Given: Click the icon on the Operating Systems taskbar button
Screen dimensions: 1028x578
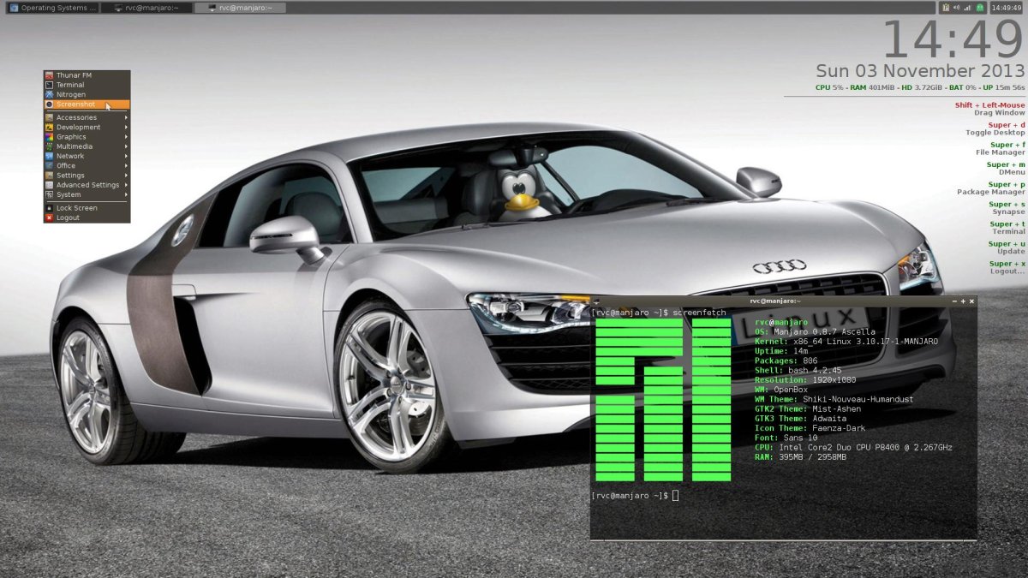Looking at the screenshot, I should (x=12, y=8).
